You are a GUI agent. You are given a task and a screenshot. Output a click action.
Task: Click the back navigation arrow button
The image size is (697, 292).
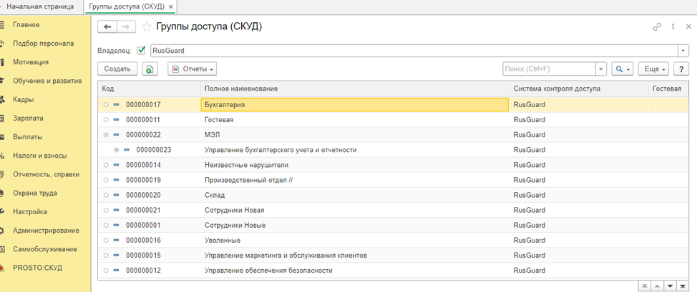108,26
